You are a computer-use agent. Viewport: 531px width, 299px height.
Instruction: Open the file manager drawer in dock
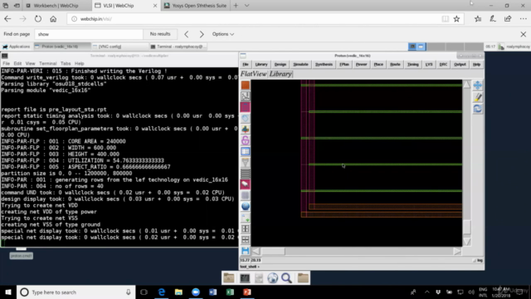click(x=259, y=278)
